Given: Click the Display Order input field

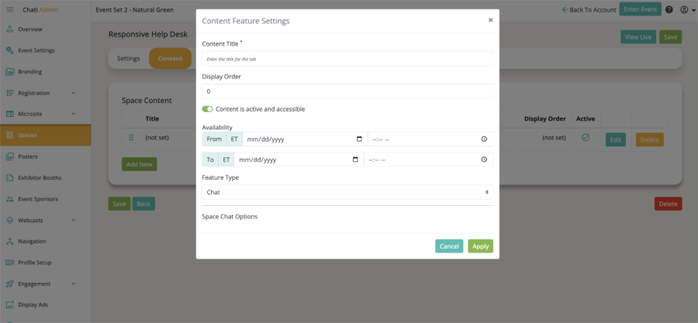Looking at the screenshot, I should 347,91.
